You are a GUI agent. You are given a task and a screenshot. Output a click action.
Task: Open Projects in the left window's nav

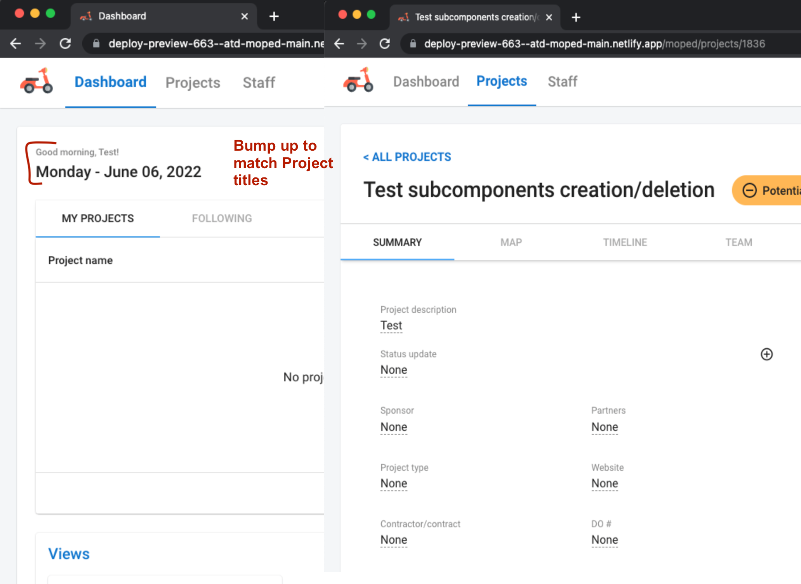tap(193, 83)
